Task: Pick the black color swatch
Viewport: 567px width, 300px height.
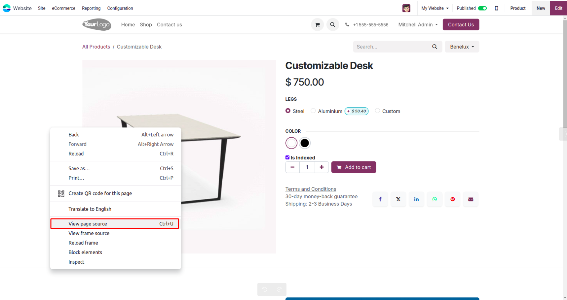Action: pyautogui.click(x=305, y=143)
